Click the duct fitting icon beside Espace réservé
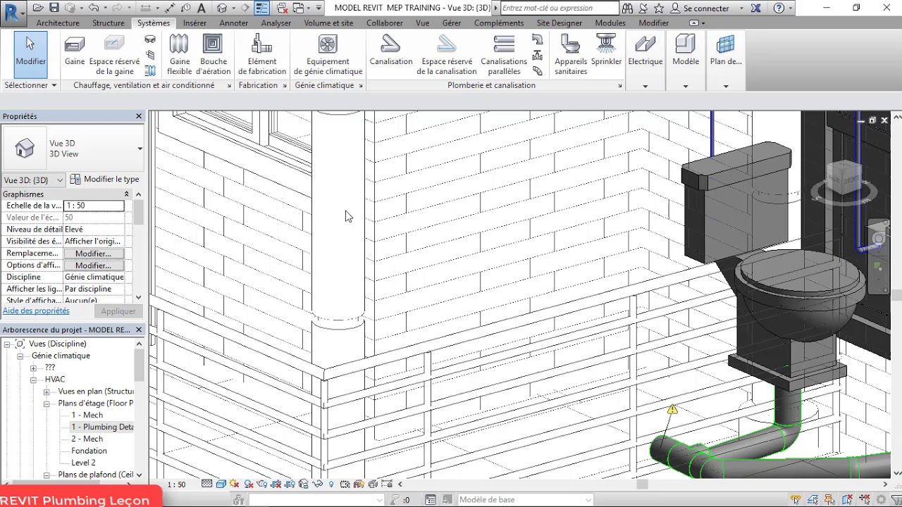This screenshot has height=507, width=902. coord(150,40)
